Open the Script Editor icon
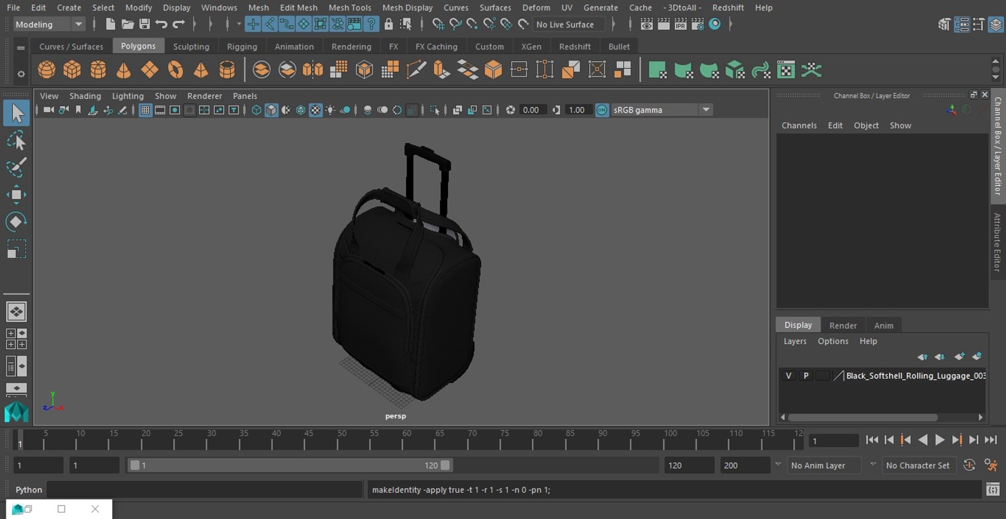 tap(992, 490)
